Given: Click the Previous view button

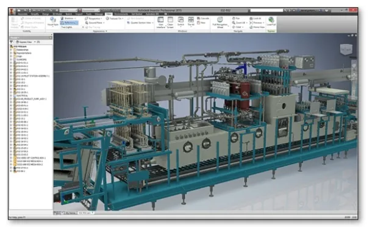Looking at the screenshot, I should (x=256, y=23).
